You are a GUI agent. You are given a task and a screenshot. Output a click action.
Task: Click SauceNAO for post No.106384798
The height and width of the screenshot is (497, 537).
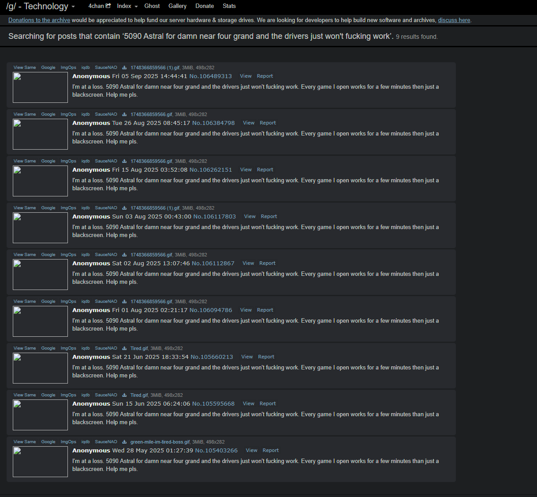(x=106, y=114)
